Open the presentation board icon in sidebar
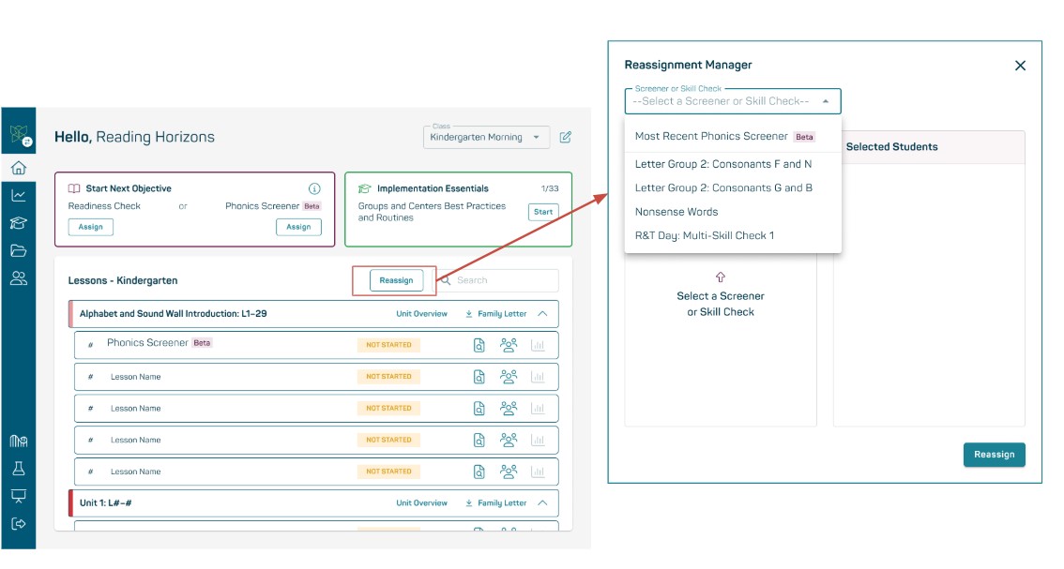Viewport: 1064px width, 569px height. click(19, 497)
